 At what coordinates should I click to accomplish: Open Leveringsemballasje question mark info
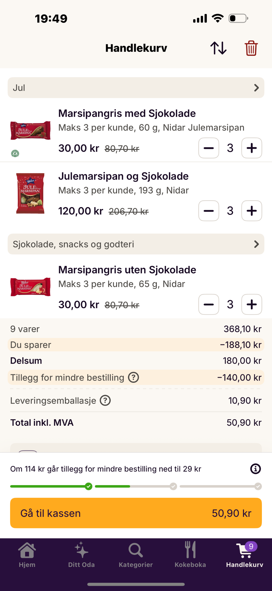click(105, 401)
